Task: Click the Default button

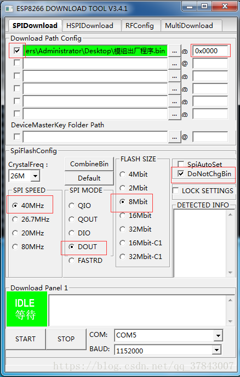Action: (x=89, y=178)
